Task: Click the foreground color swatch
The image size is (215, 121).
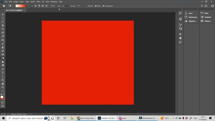Action: pyautogui.click(x=2, y=97)
